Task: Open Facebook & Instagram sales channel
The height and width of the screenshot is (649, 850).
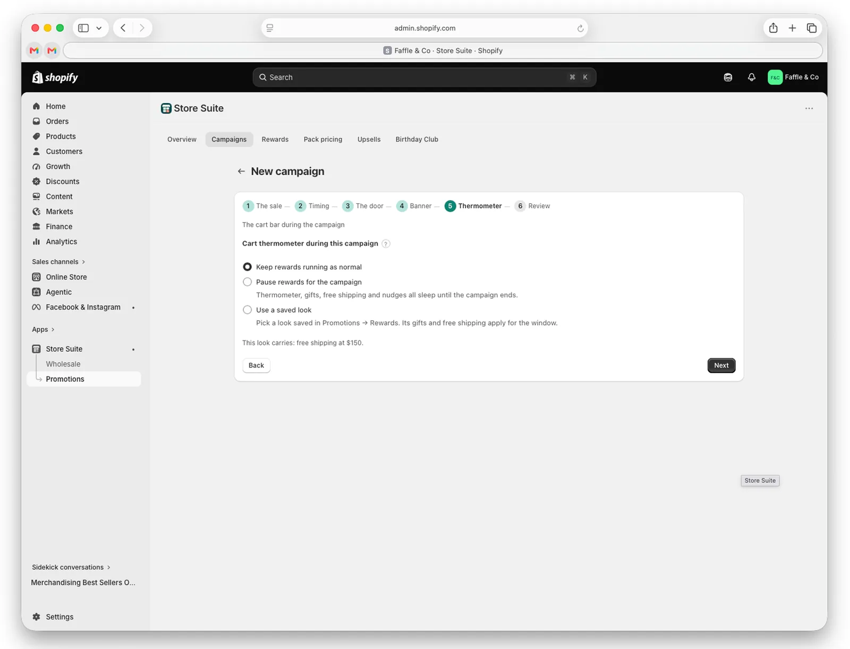Action: (x=84, y=308)
